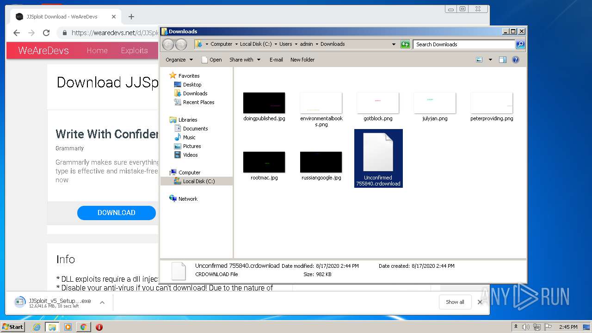Select the russiangoogle.jpg thumbnail
Viewport: 592px width, 333px height.
click(x=321, y=162)
